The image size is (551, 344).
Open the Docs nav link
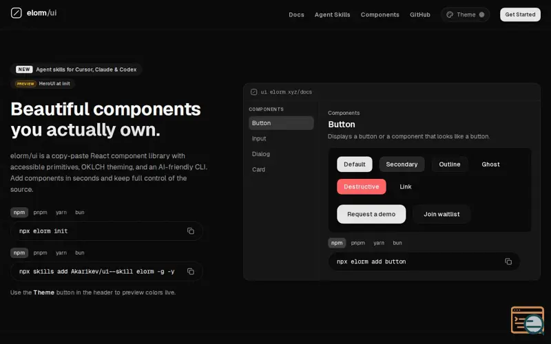[296, 14]
